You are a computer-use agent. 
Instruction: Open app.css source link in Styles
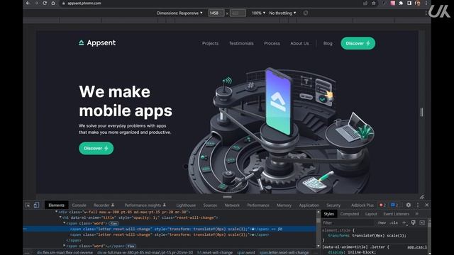click(417, 247)
